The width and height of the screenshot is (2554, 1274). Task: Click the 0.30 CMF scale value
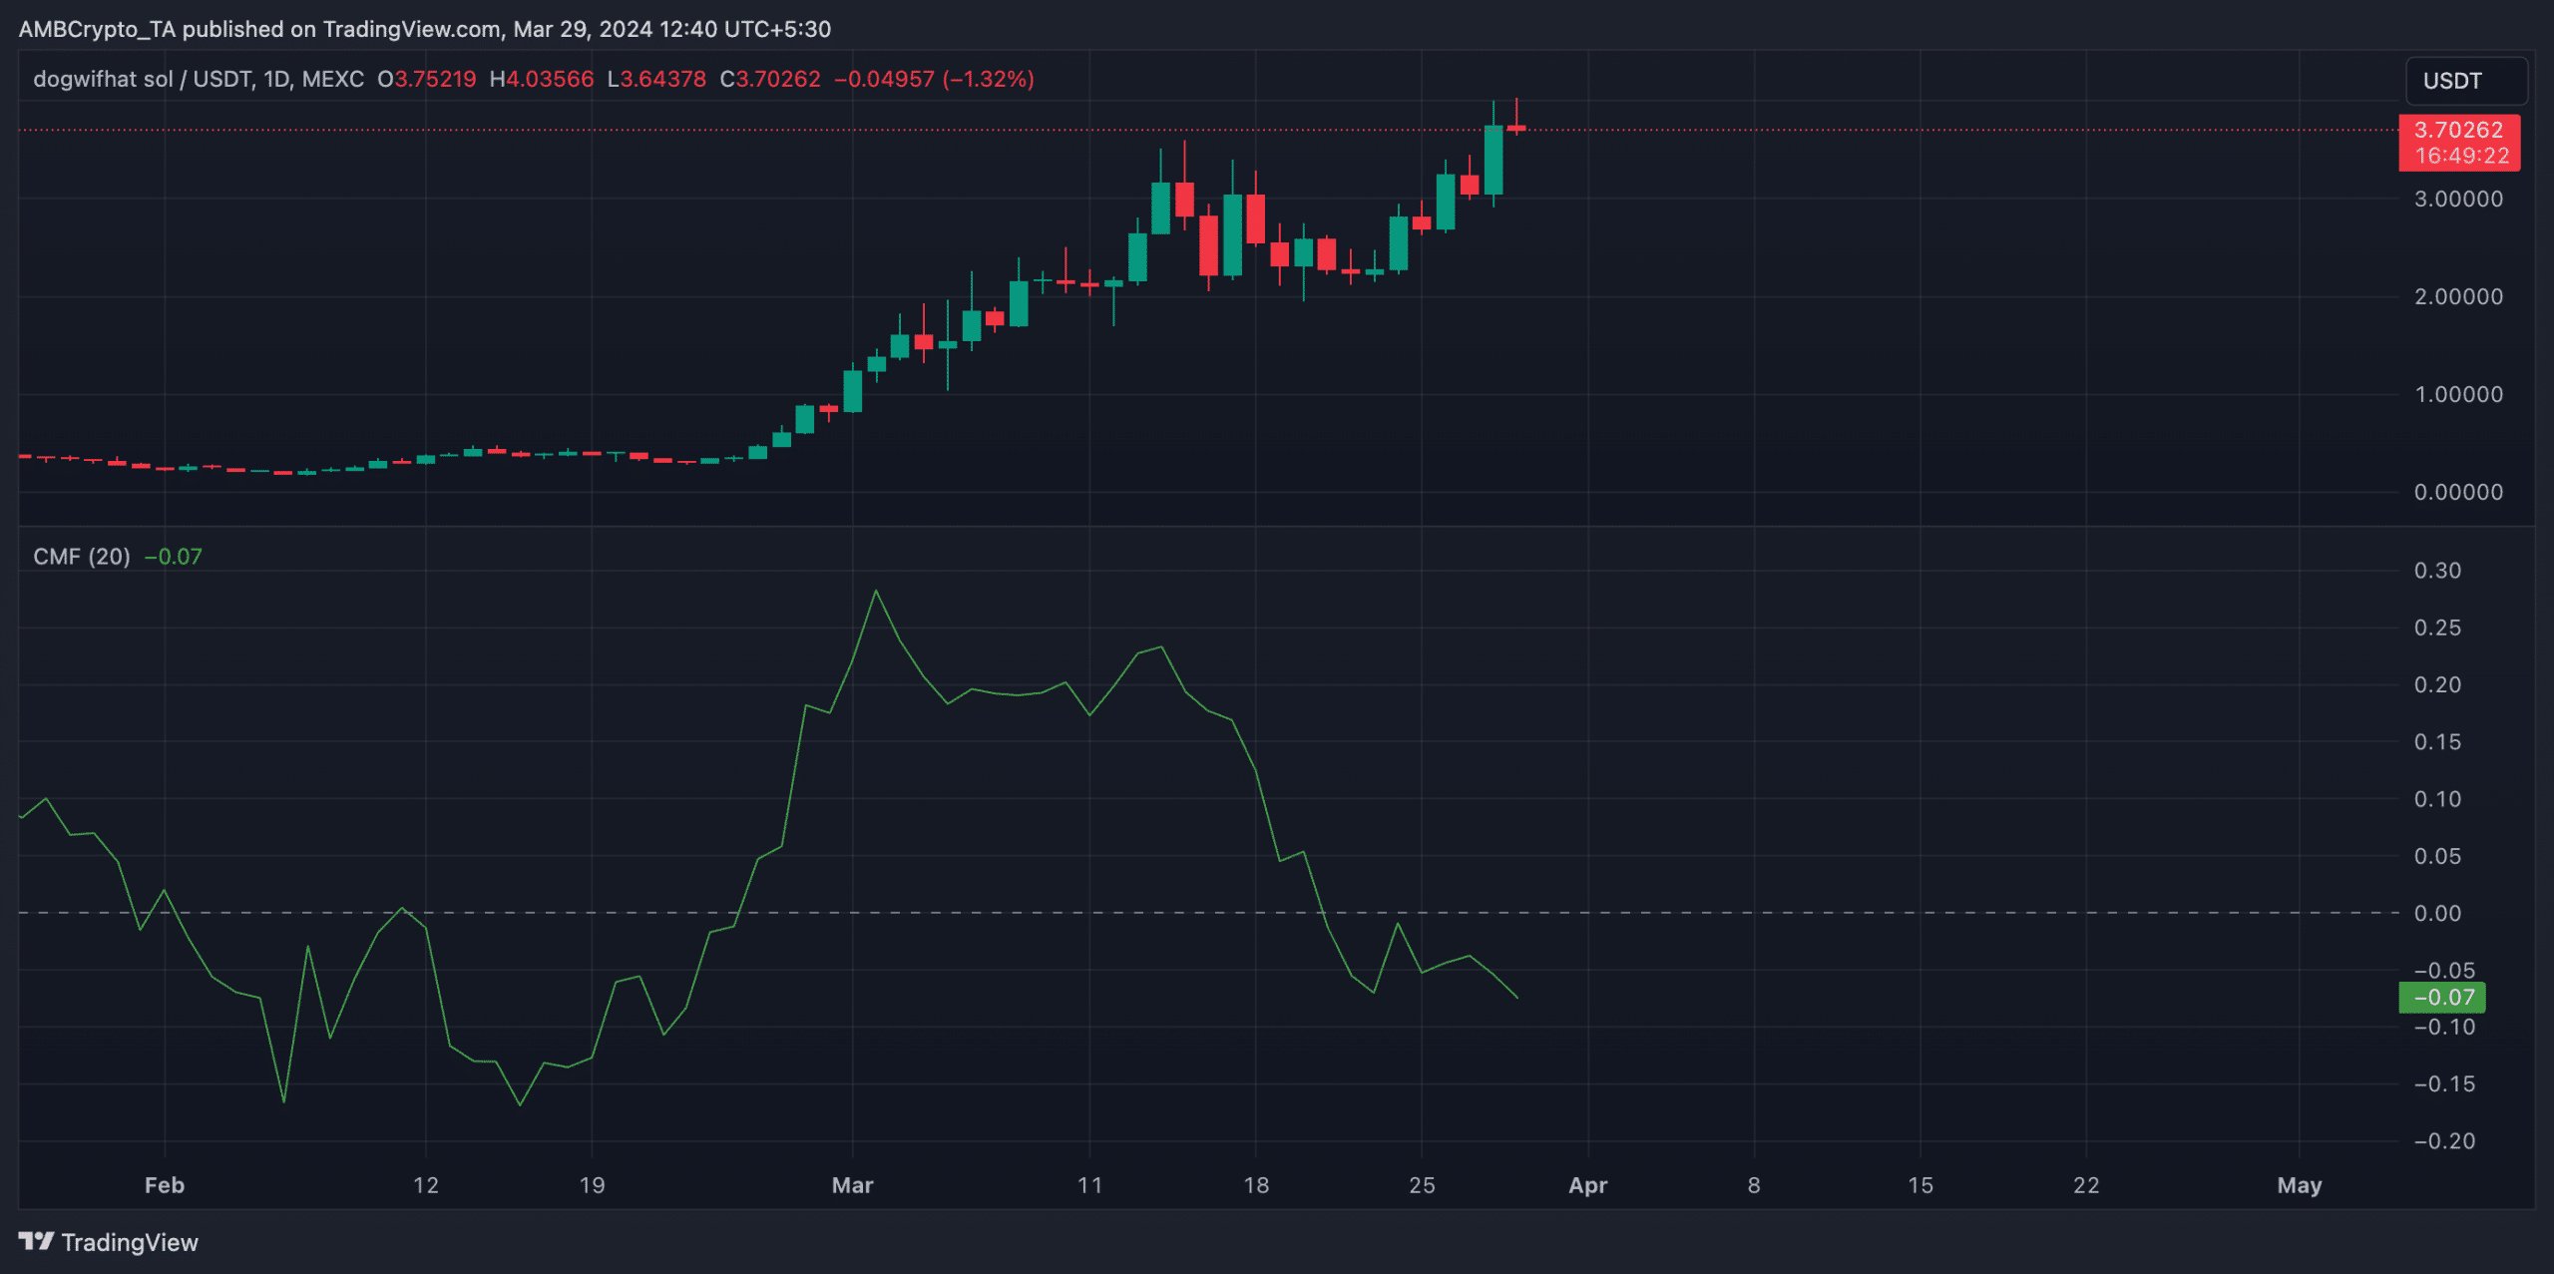[2437, 571]
